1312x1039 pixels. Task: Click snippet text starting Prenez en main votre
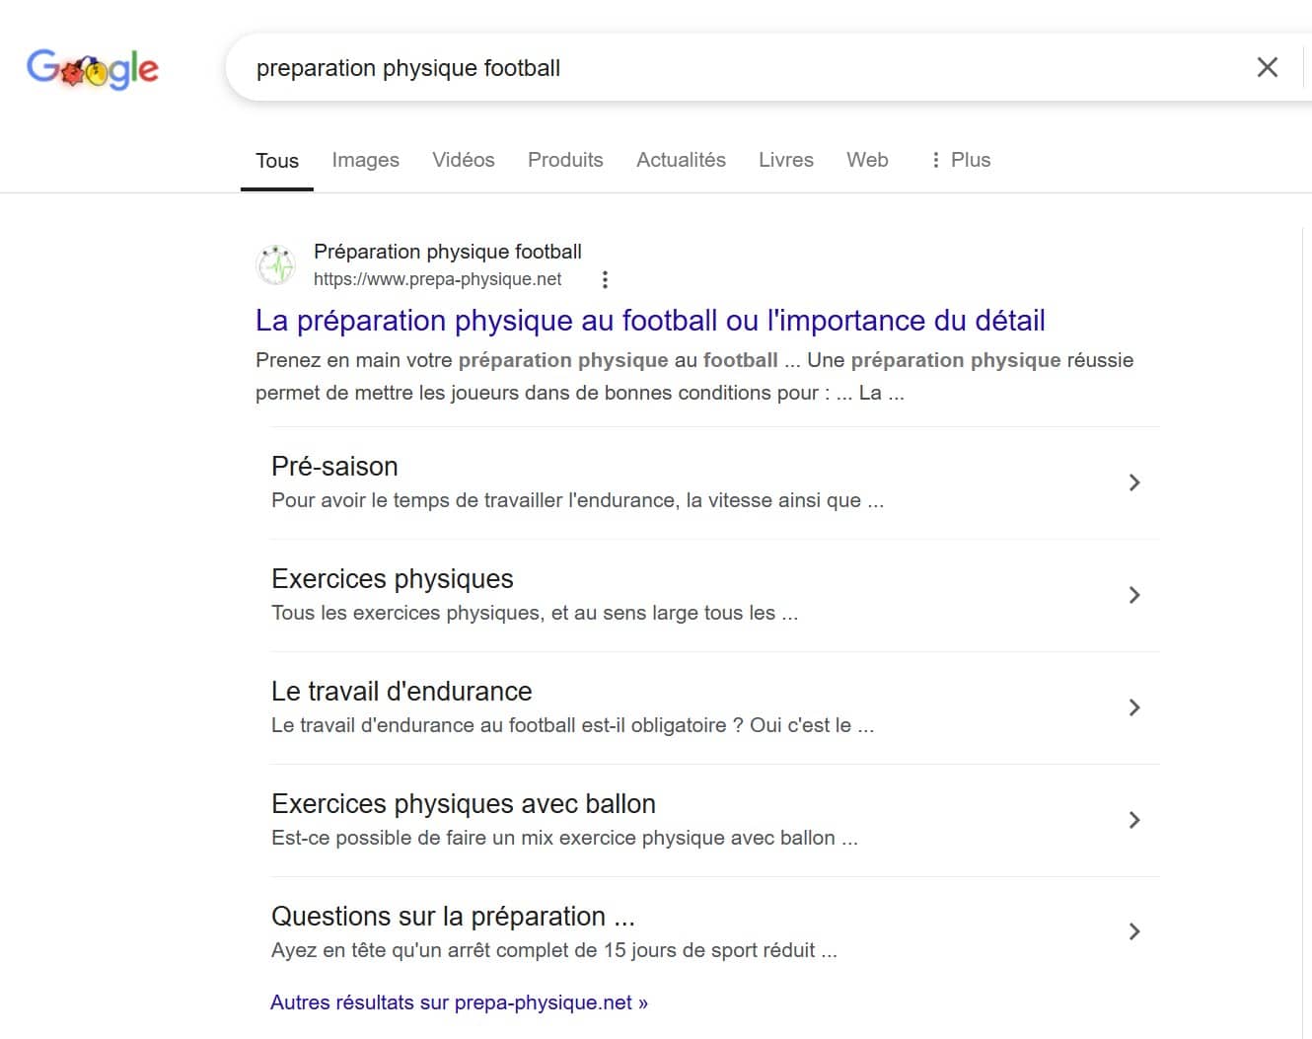point(694,376)
